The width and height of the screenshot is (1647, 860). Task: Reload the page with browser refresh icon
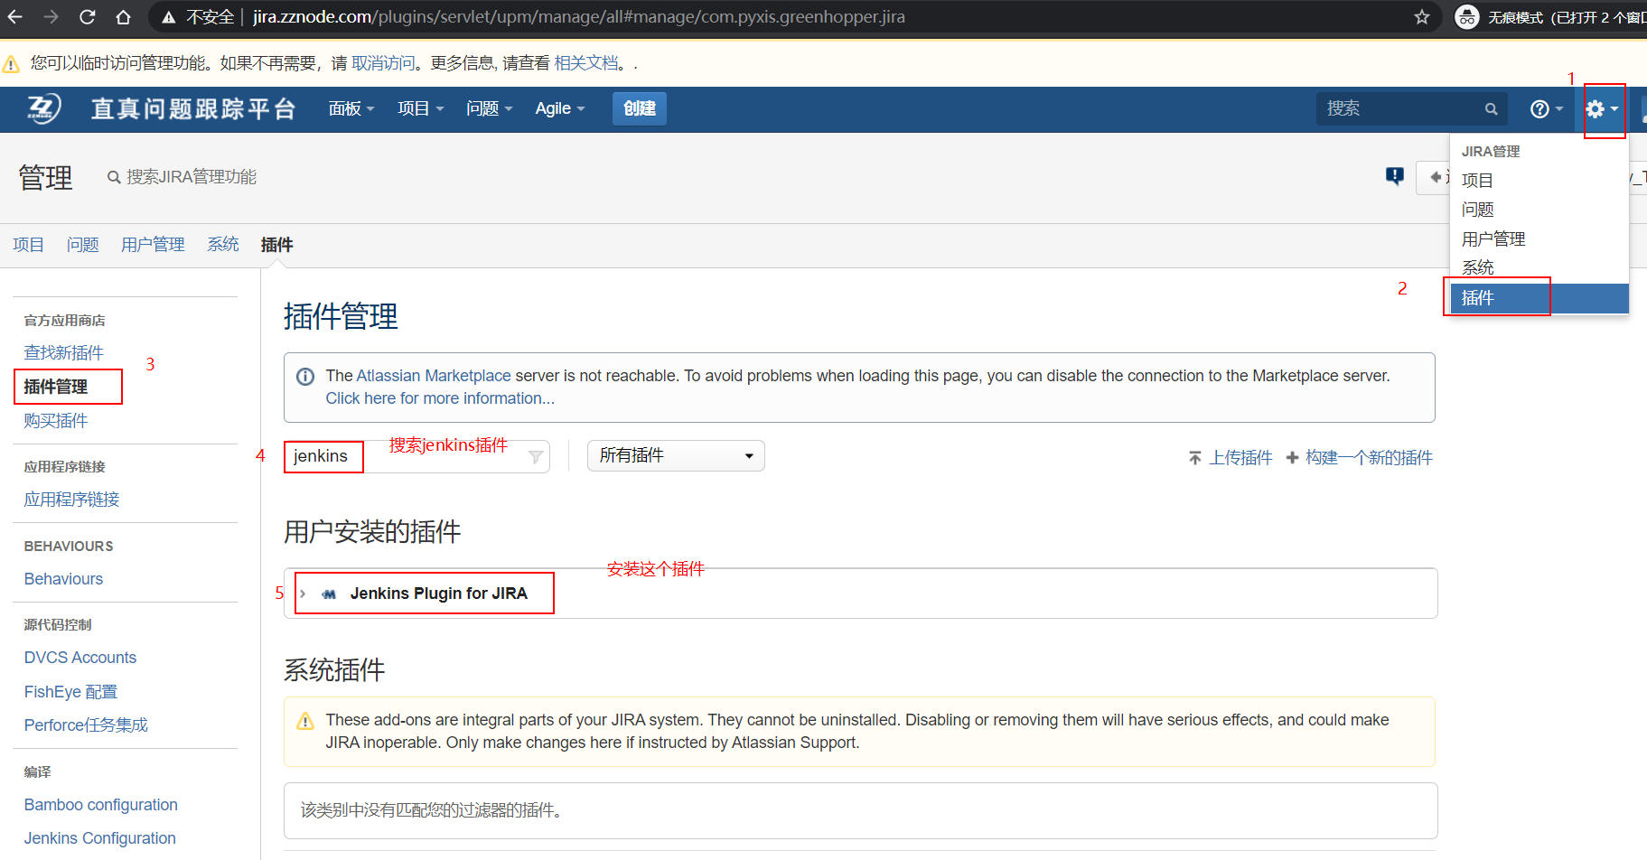click(88, 17)
